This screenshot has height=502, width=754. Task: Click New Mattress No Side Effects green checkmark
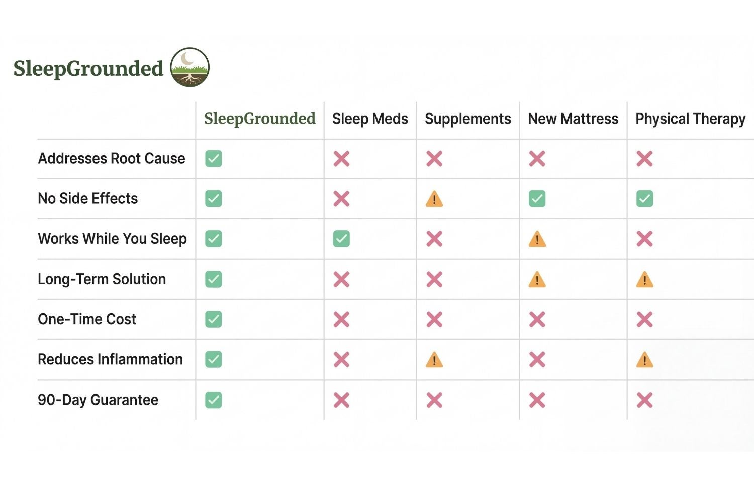[537, 199]
